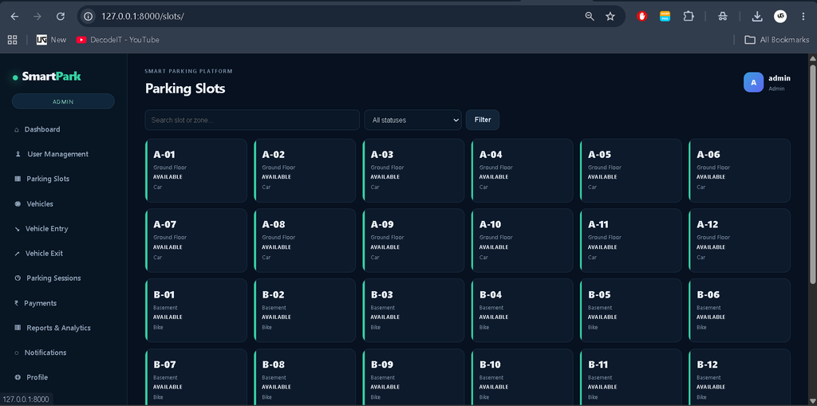This screenshot has width=817, height=406.
Task: Click the folder icon for All Bookmarks
Action: [x=750, y=40]
